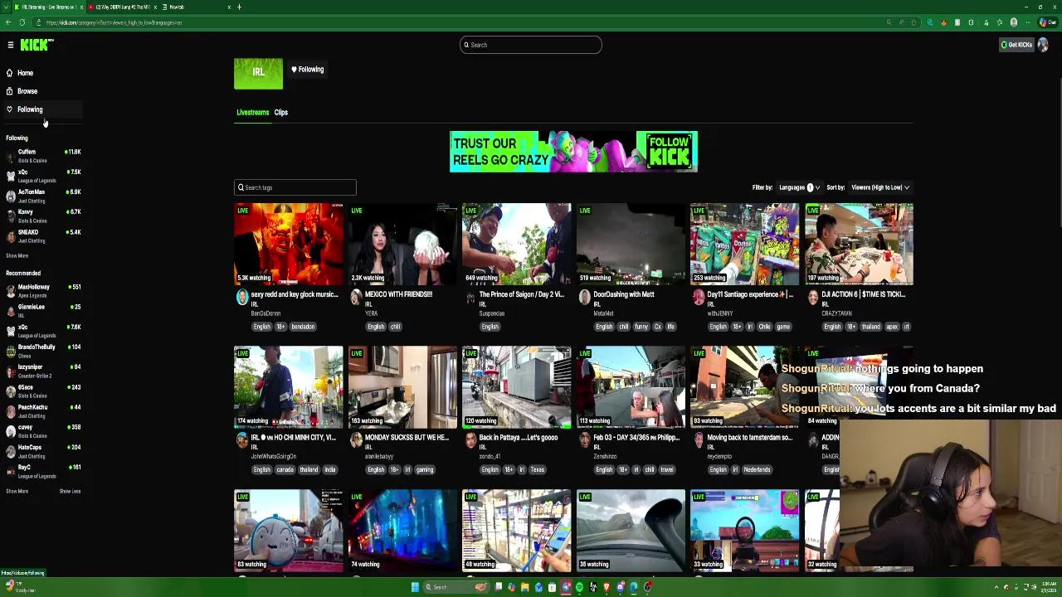Screen dimensions: 1062x597
Task: Open the Sort by Viewers dropdown
Action: (x=879, y=187)
